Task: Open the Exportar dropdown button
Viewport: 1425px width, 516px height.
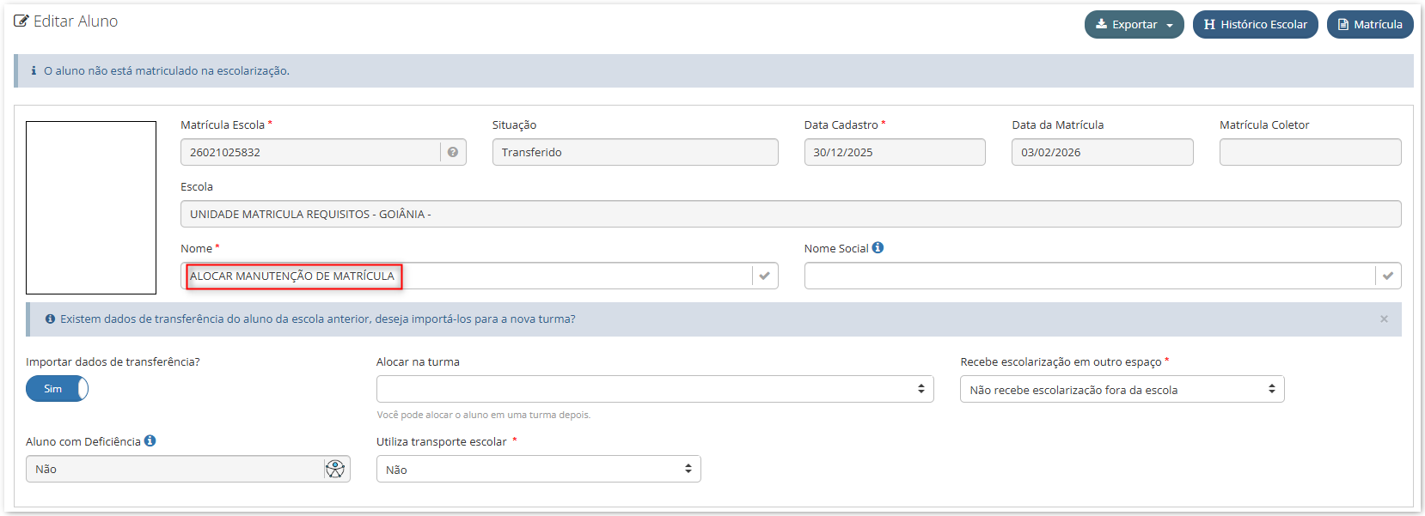Action: [x=1134, y=24]
